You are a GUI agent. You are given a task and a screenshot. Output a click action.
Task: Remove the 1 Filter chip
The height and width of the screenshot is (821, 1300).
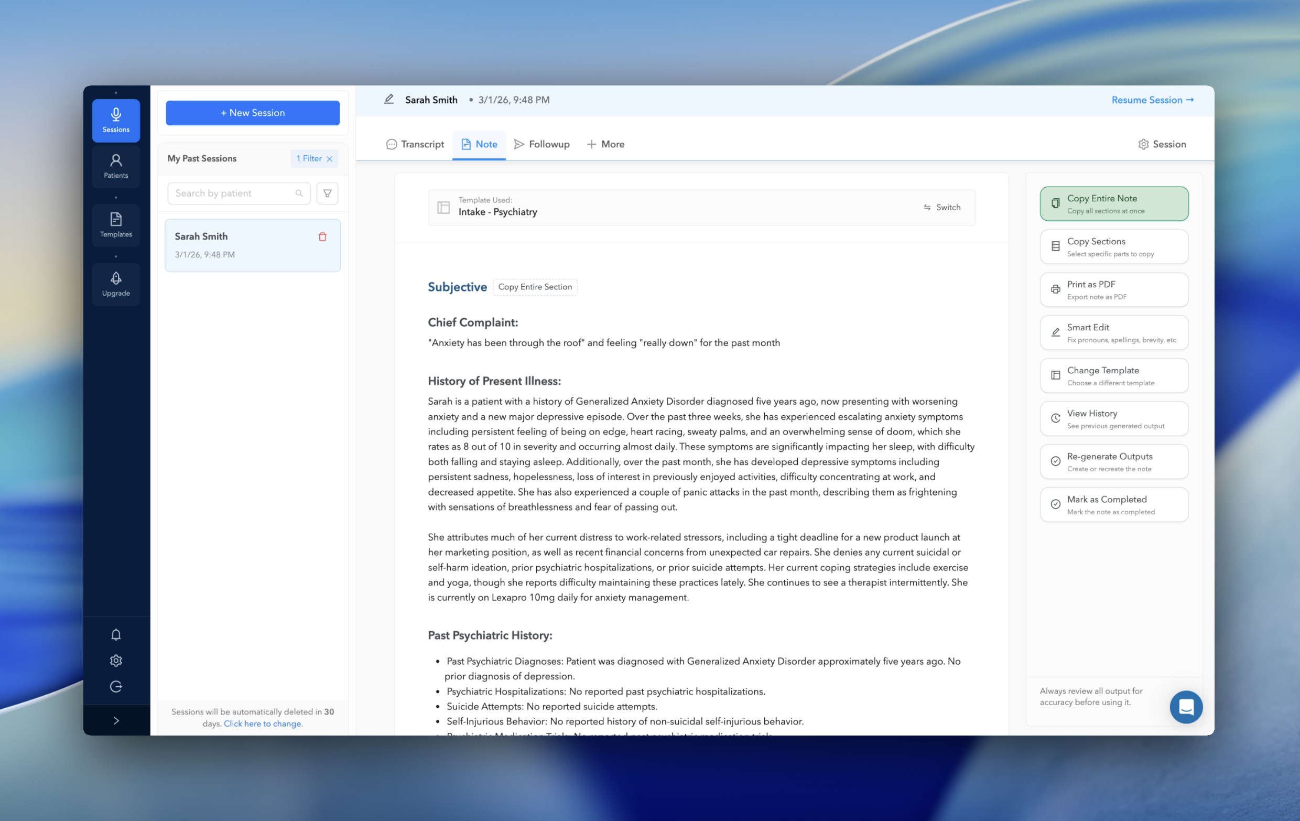coord(329,159)
